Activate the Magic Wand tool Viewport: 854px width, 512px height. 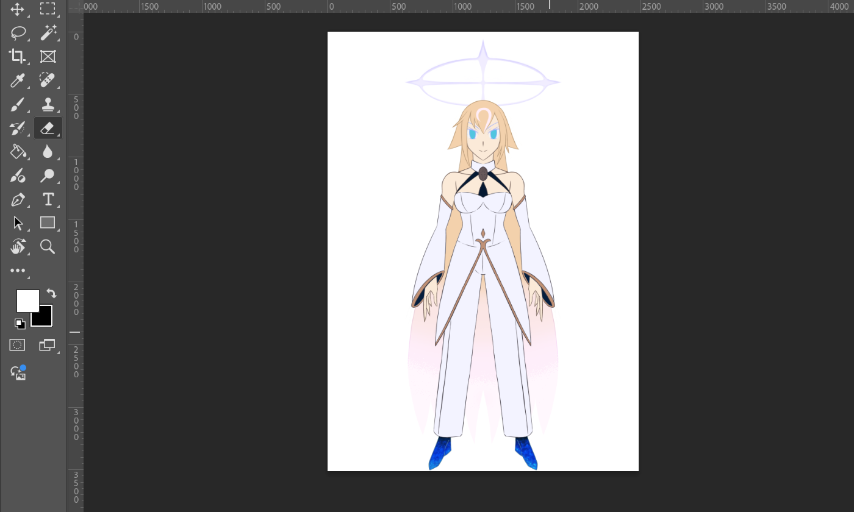[x=48, y=33]
